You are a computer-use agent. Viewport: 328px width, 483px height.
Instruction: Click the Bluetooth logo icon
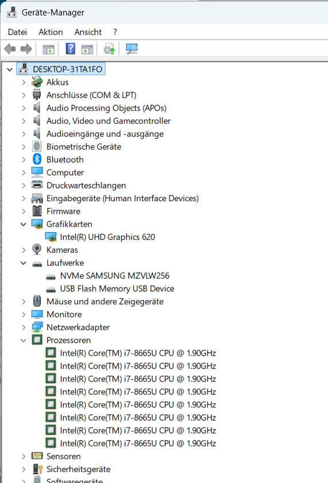37,159
